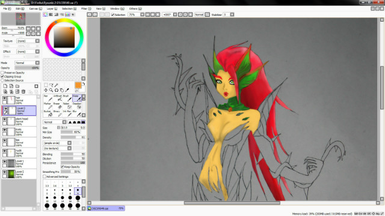Delete the selected layer with trash icon
Viewport: 385px width, 216px height.
[x=23, y=92]
